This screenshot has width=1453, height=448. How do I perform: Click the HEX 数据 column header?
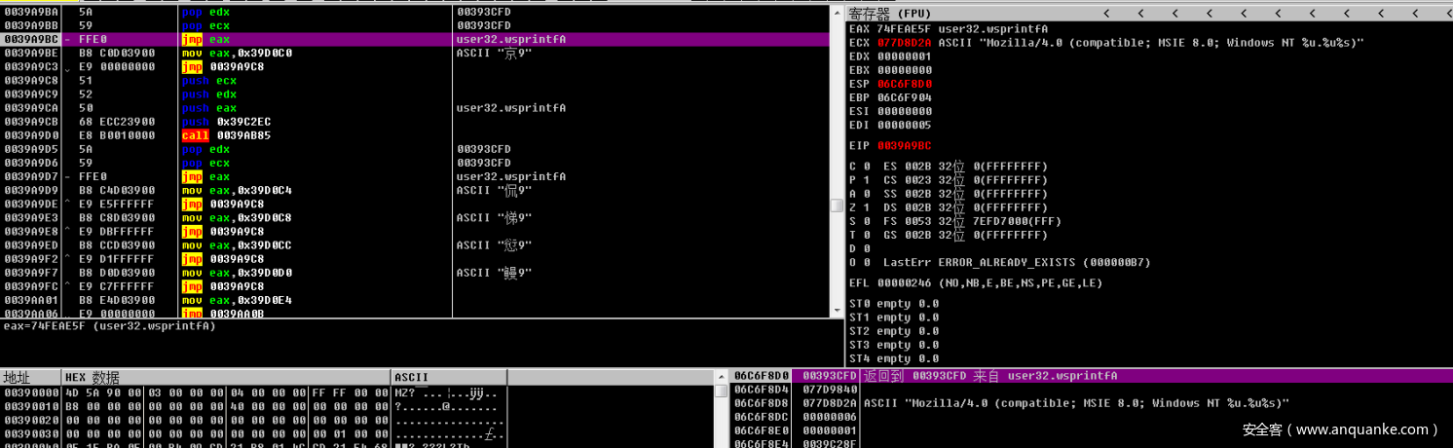point(93,377)
